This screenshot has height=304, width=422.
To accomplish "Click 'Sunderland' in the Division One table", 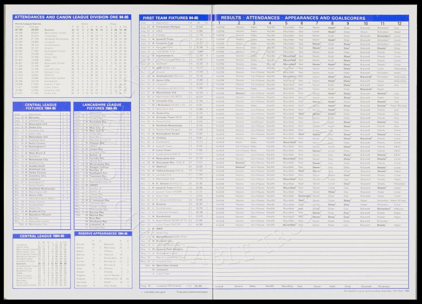I will click(51, 81).
